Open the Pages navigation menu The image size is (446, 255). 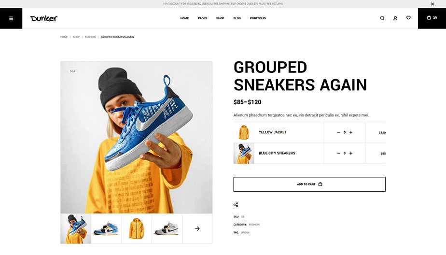202,18
